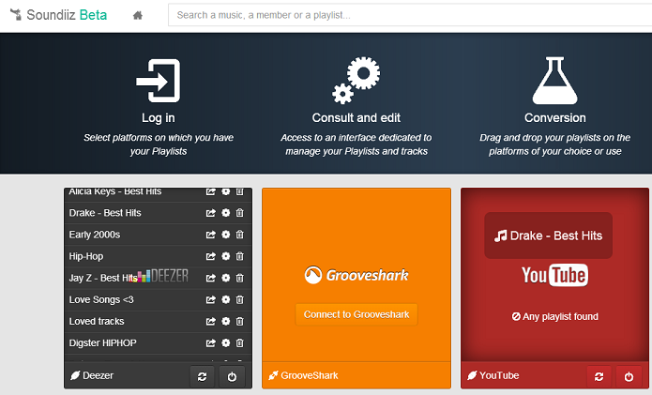This screenshot has height=395, width=652.
Task: Open the Conversion heading
Action: [555, 117]
